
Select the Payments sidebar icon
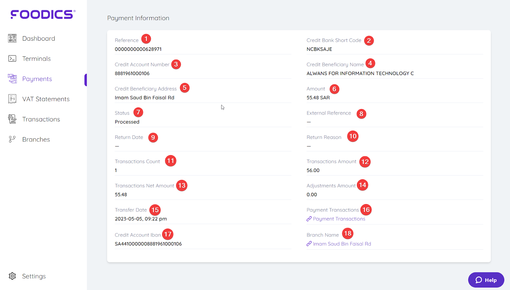12,79
